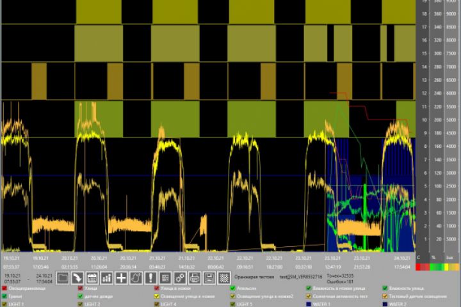This screenshot has height=307, width=461.
Task: Toggle the Гранит series checkbox
Action: point(4,296)
